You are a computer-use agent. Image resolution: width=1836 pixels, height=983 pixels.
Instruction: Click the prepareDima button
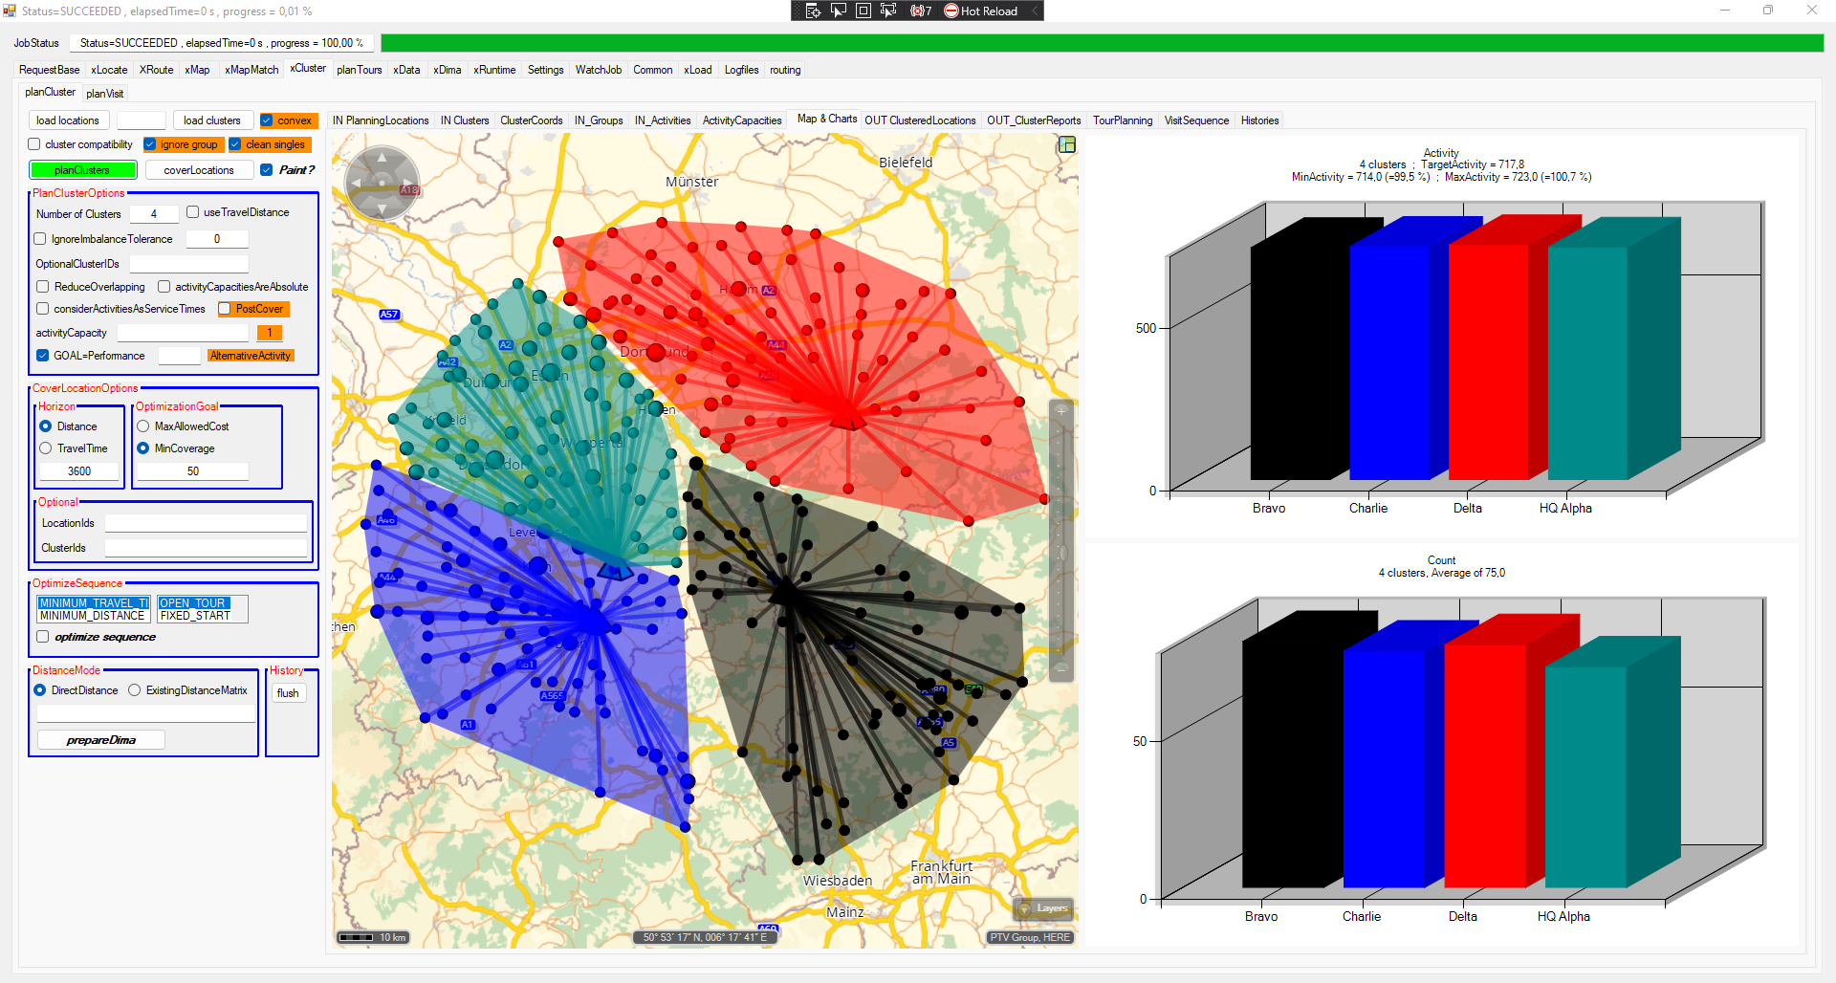(101, 740)
